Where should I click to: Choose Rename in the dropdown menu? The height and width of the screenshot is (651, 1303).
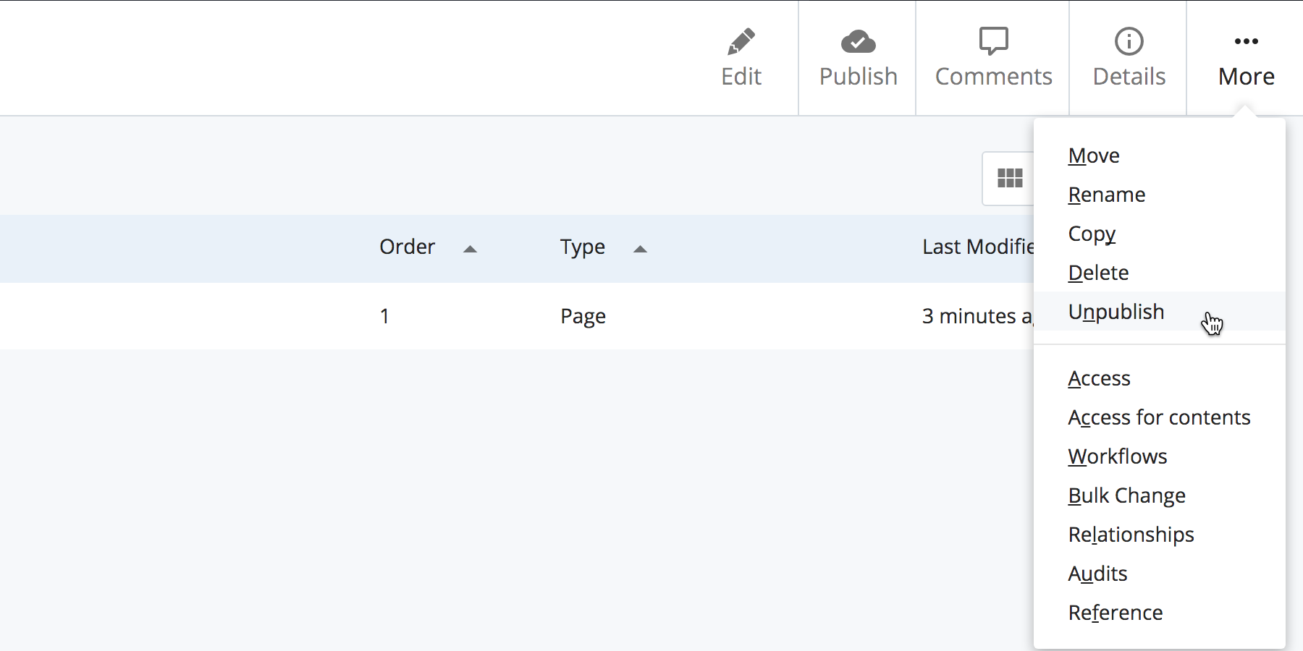pyautogui.click(x=1106, y=195)
